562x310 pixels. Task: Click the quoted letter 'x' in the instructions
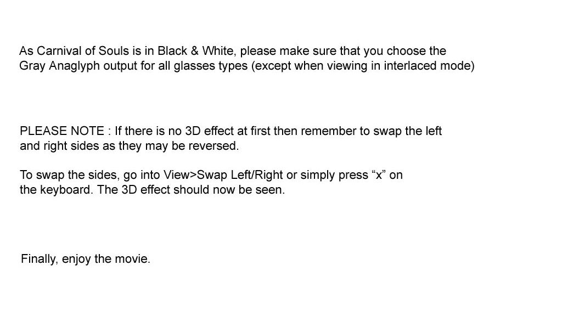pyautogui.click(x=379, y=175)
